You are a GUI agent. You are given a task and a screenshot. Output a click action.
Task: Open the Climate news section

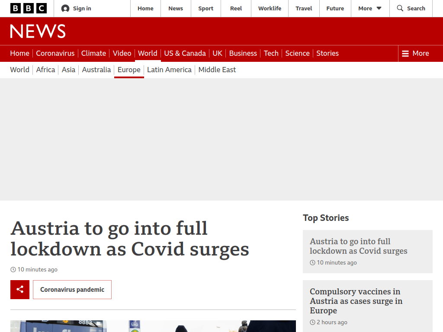[x=93, y=53]
